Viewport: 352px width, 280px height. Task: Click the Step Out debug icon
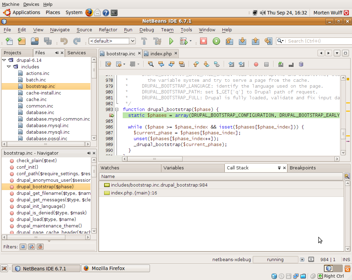coord(255,41)
